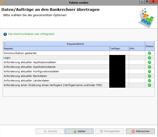Click the status checkmark for Kommunikation gestartet
The height and width of the screenshot is (137, 158).
tap(149, 53)
